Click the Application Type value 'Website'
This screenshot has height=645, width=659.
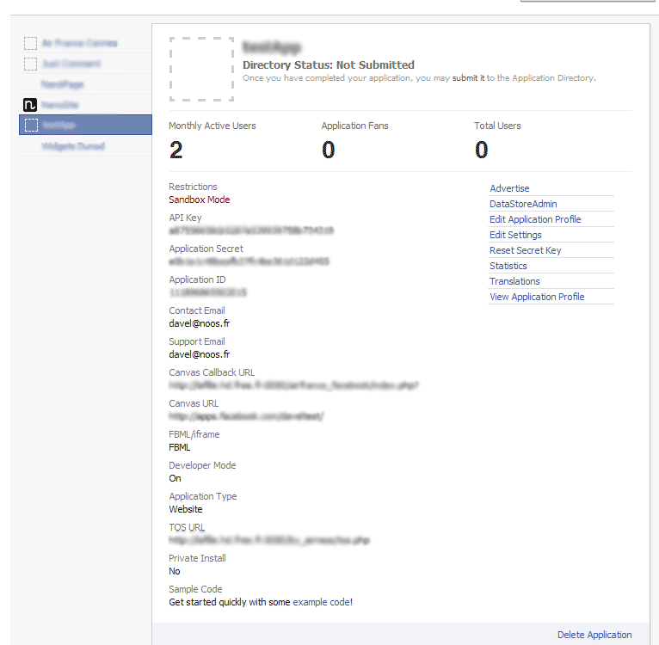185,509
